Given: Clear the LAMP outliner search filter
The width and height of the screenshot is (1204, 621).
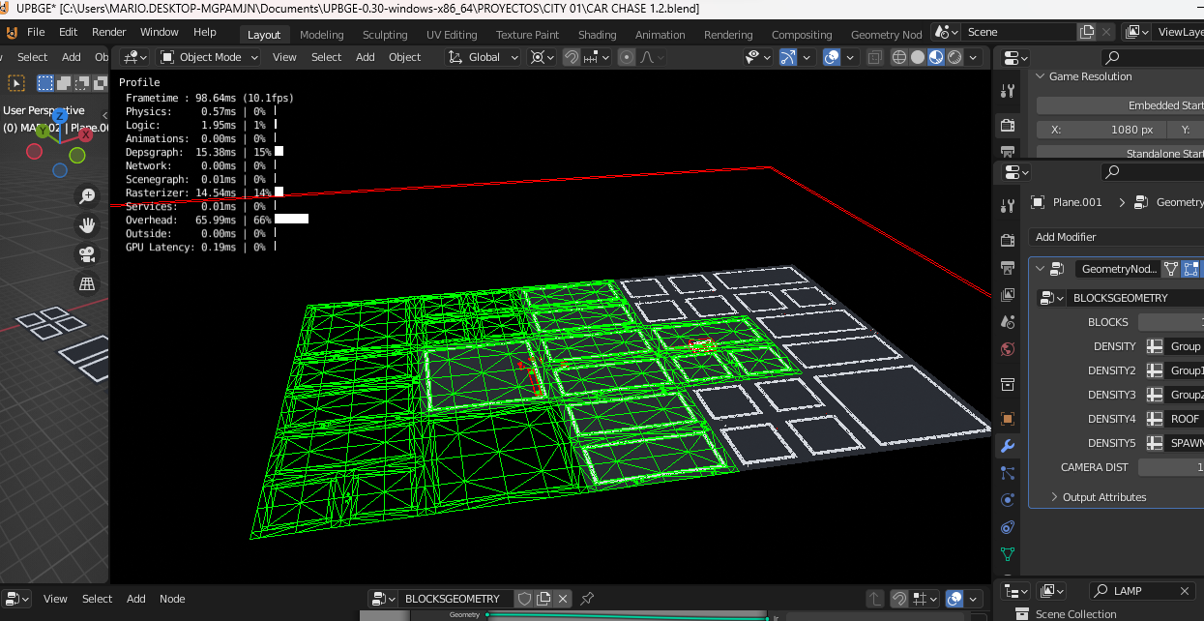Looking at the screenshot, I should 1185,591.
